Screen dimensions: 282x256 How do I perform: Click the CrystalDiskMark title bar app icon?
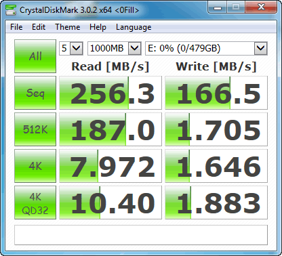(x=11, y=9)
